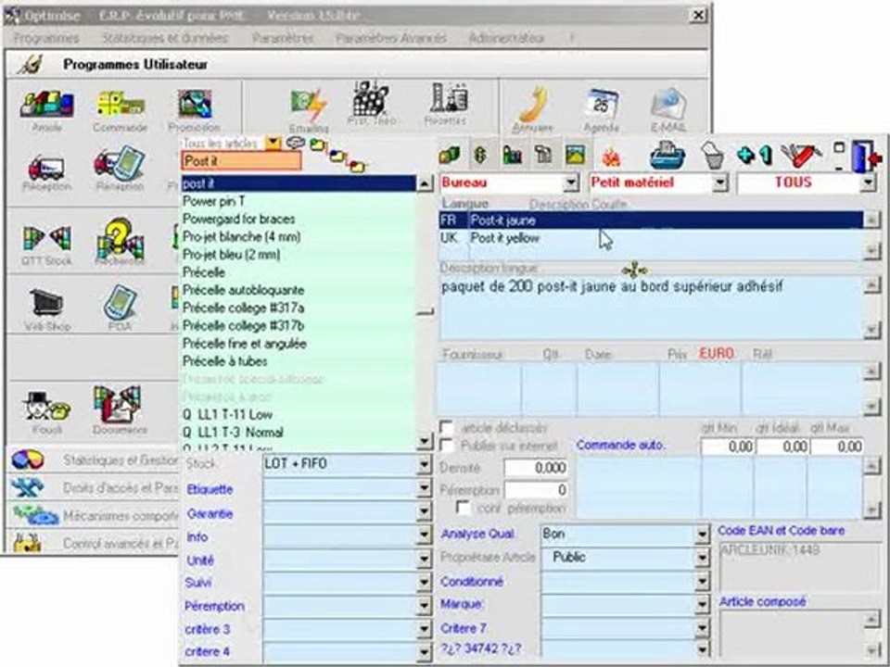Open the Promotion module icon

[x=195, y=105]
